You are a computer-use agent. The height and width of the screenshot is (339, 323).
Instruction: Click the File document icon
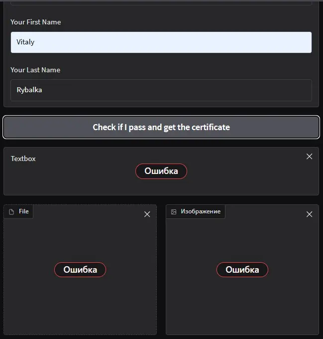[11, 212]
